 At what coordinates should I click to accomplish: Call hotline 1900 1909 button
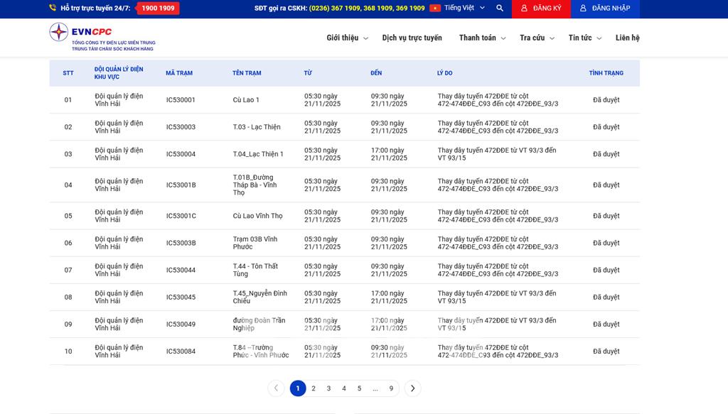point(158,9)
